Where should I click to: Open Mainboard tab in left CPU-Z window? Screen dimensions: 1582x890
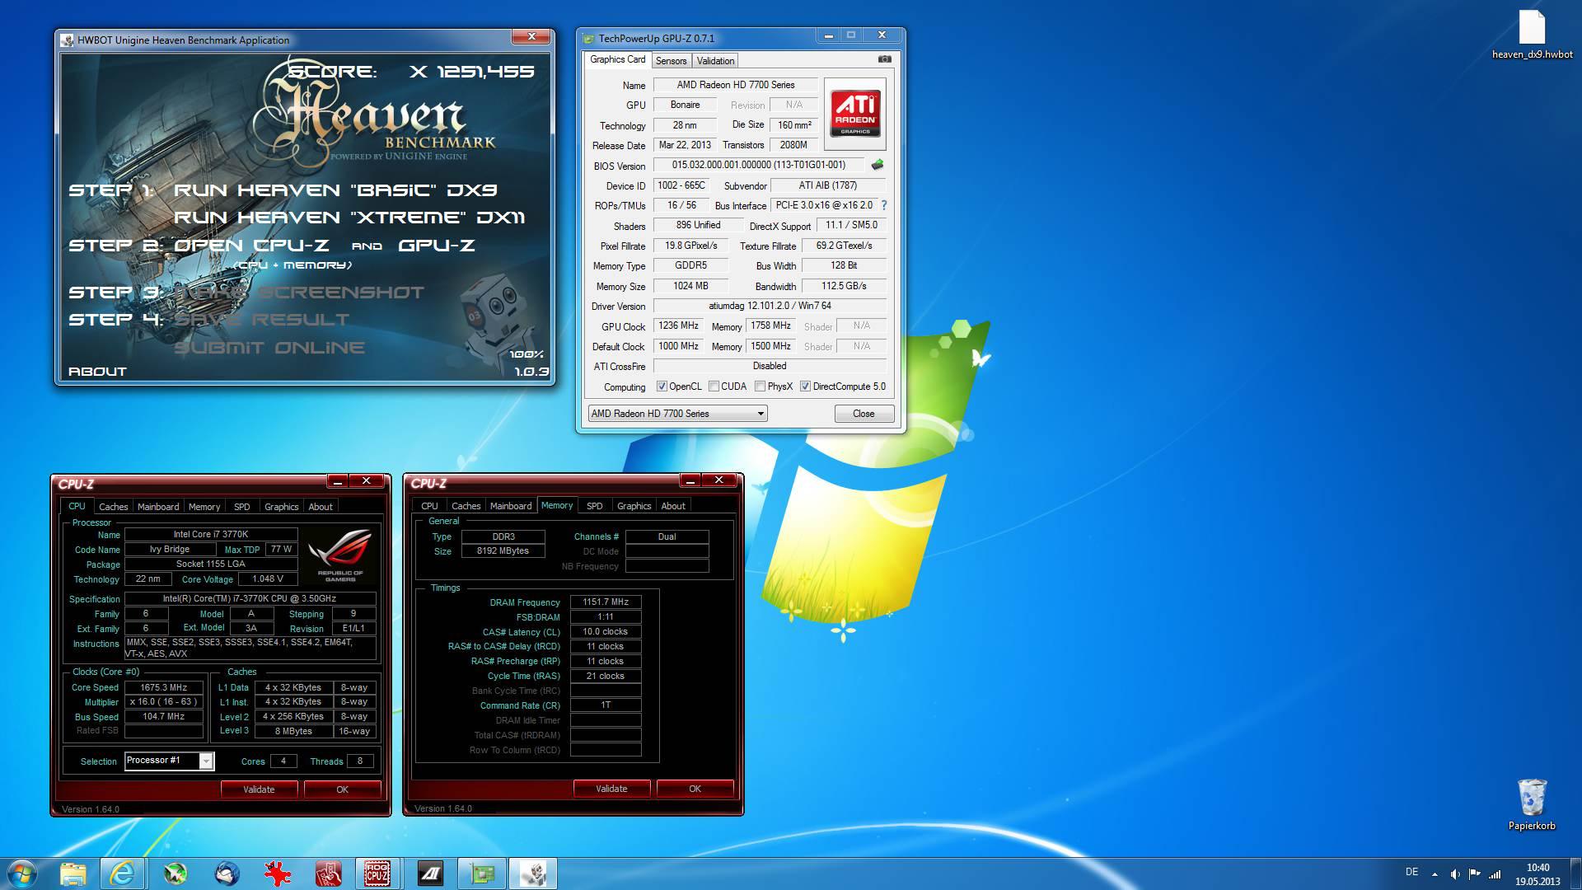158,507
